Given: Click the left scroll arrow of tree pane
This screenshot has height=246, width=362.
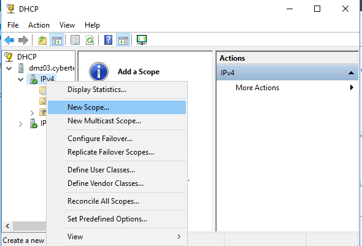Looking at the screenshot, I should pyautogui.click(x=7, y=226).
